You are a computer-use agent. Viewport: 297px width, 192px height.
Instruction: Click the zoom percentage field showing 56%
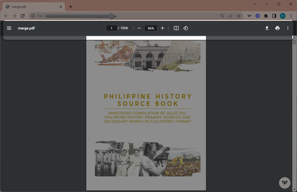(151, 28)
